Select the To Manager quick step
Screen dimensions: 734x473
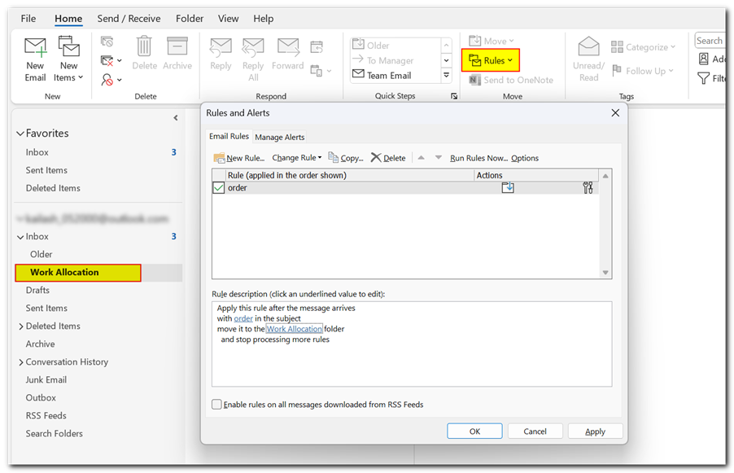tap(390, 60)
